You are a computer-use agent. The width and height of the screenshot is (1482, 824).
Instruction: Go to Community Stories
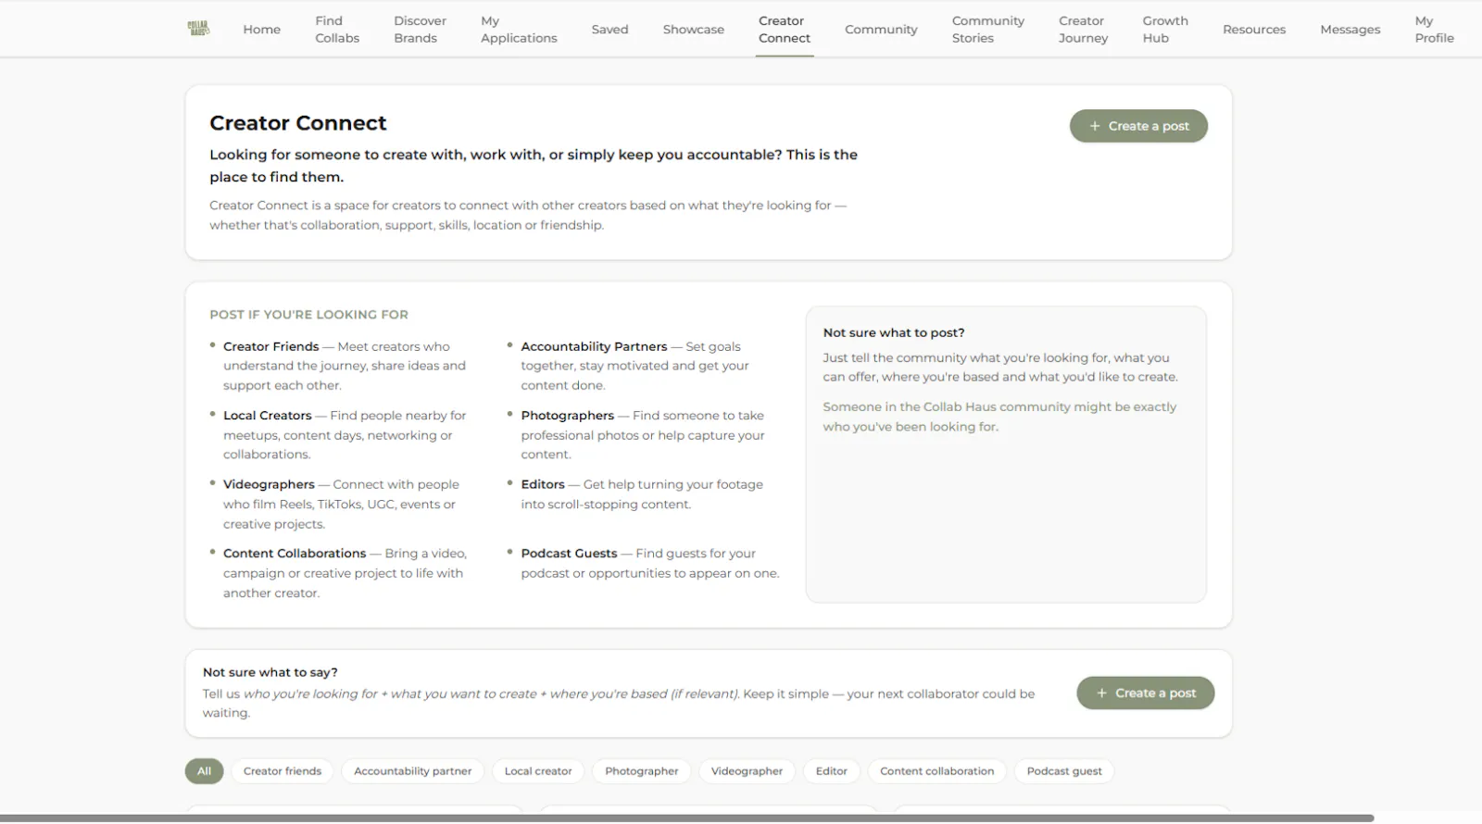(988, 30)
